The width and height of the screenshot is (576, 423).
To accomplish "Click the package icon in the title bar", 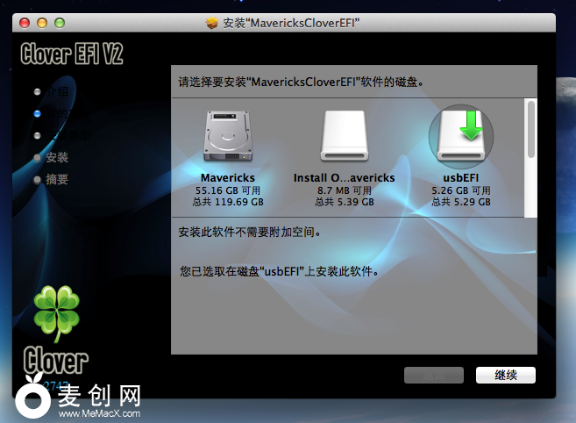I will (x=210, y=21).
